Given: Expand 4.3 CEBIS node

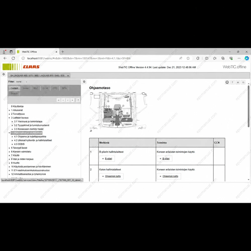Looking at the screenshot, I should point(12,144).
